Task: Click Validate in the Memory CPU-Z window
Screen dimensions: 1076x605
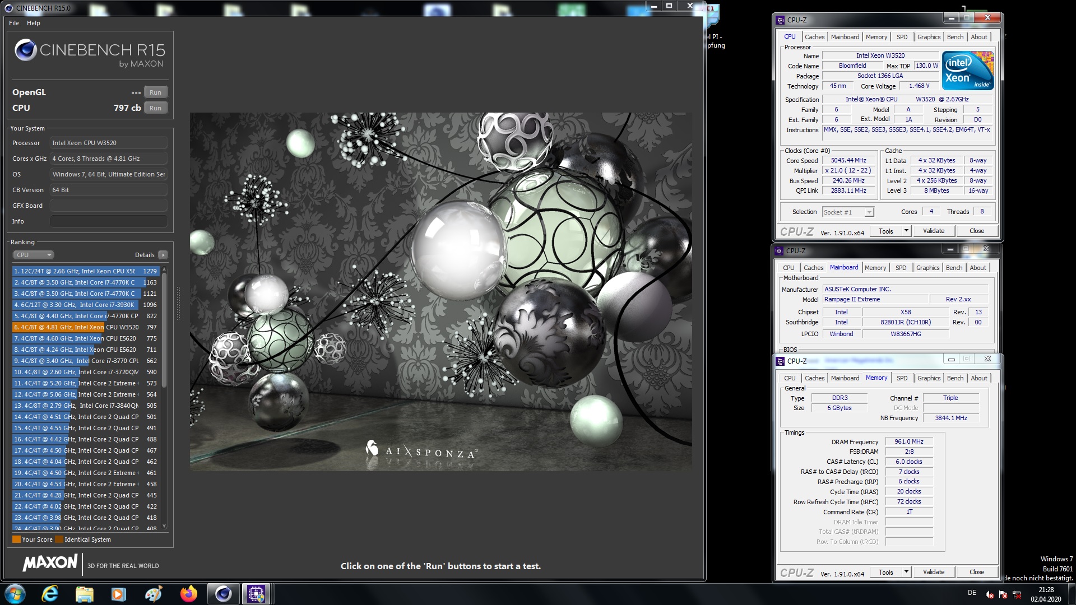Action: tap(934, 572)
